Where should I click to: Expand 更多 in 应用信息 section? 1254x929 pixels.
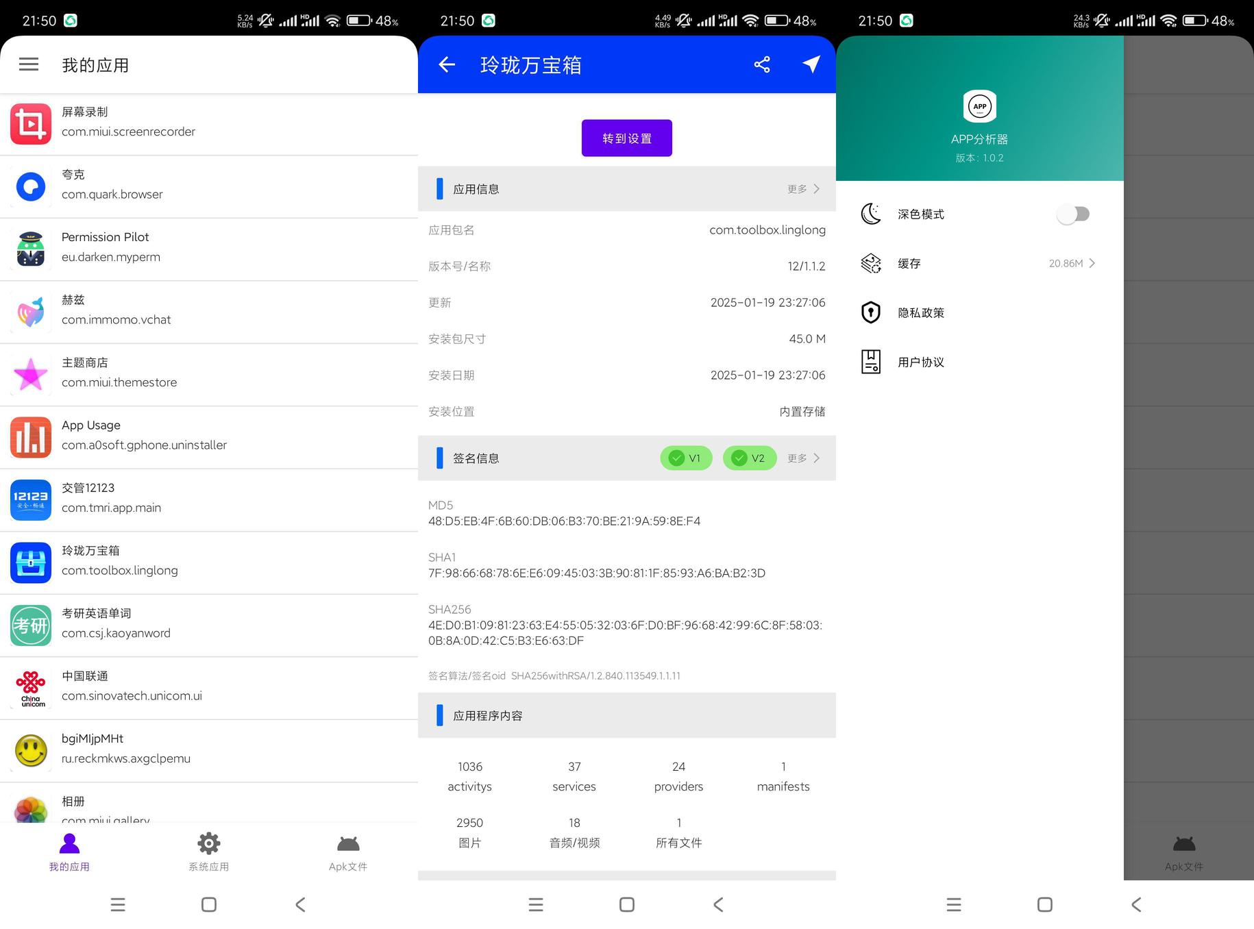click(x=804, y=188)
